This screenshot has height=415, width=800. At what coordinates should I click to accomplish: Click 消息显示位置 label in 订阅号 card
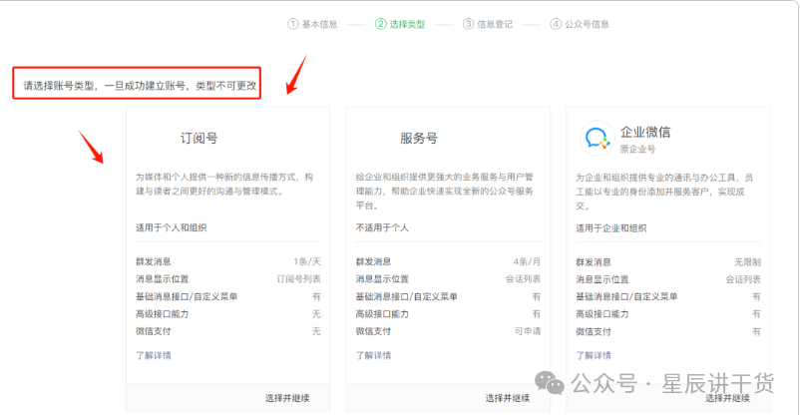tap(163, 279)
